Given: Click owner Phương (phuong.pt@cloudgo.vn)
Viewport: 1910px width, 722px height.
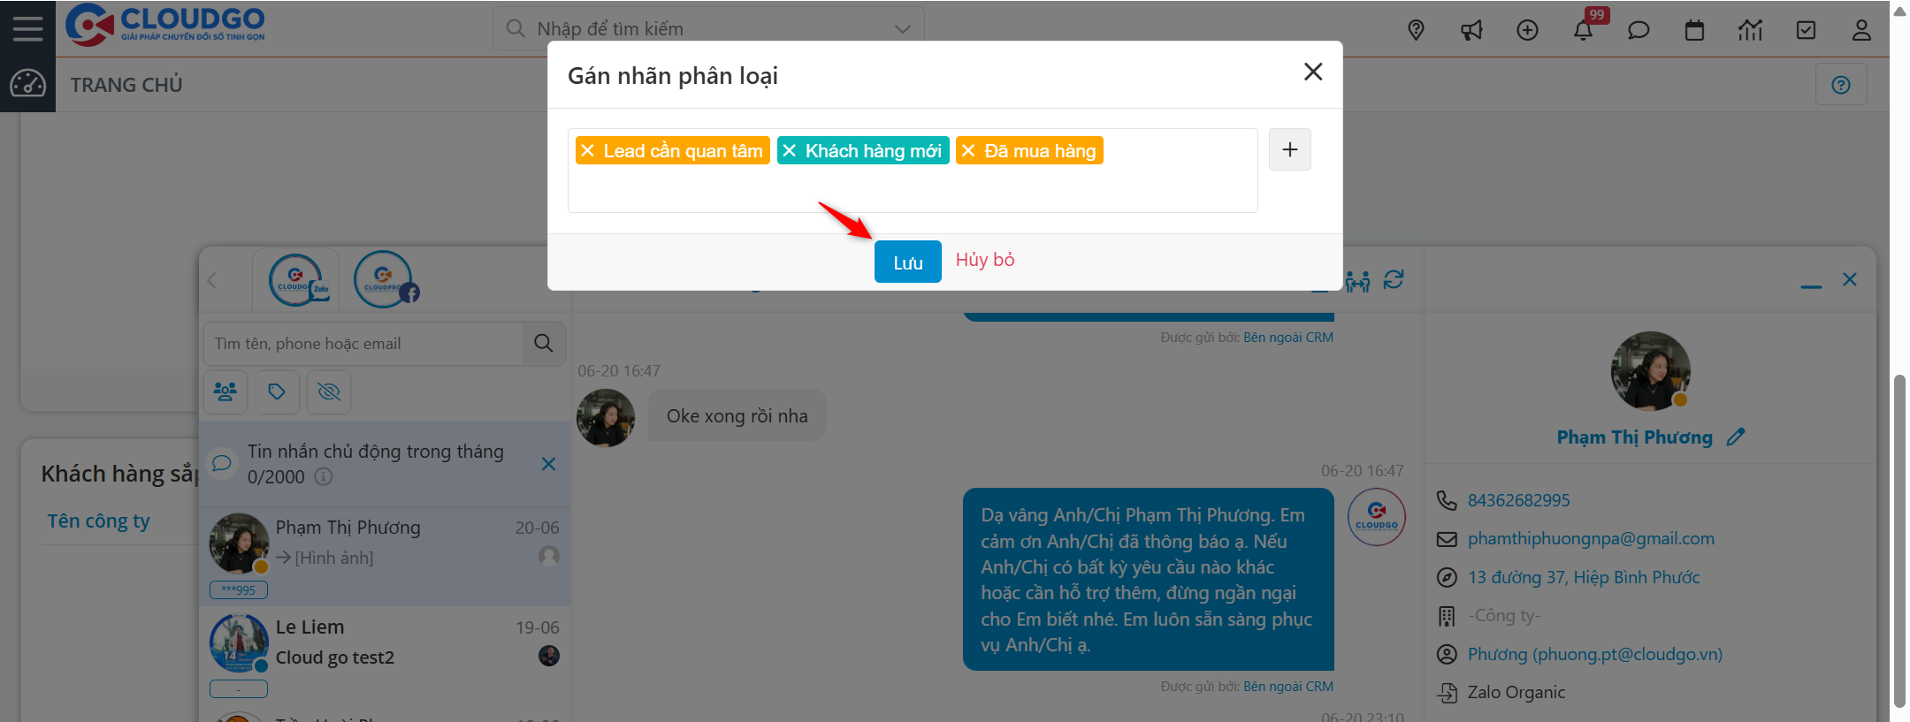Looking at the screenshot, I should (x=1595, y=654).
